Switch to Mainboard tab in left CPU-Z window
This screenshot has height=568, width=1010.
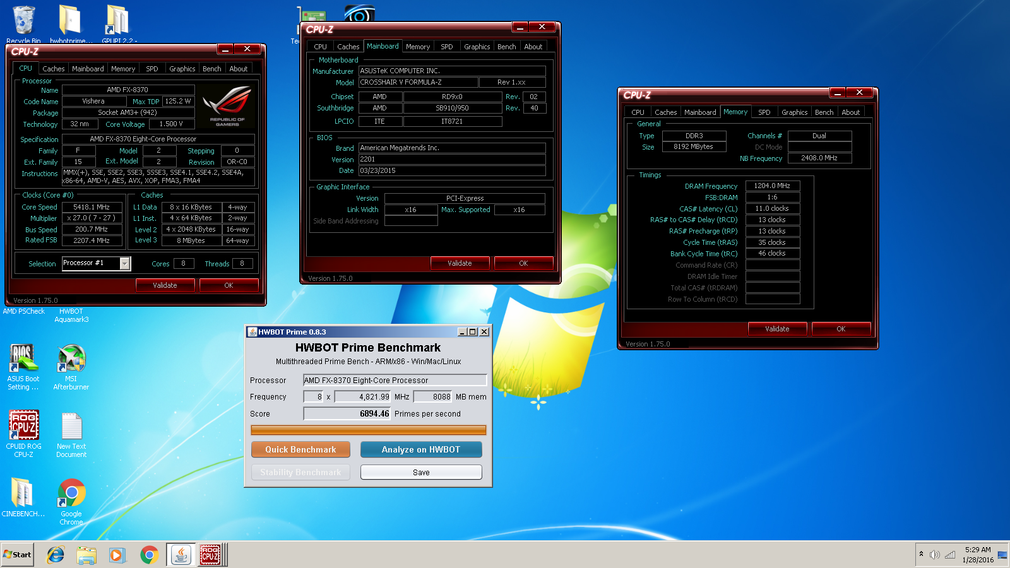[x=88, y=69]
